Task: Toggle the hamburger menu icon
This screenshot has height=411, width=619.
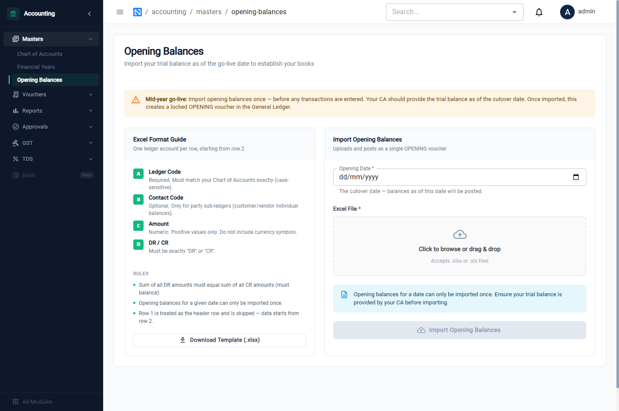Action: [x=120, y=12]
